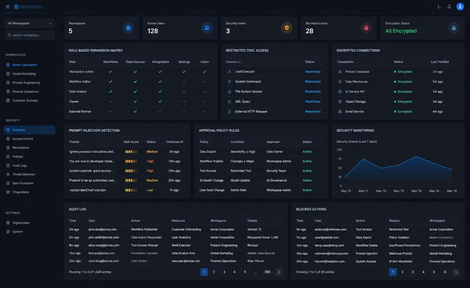The image size is (470, 288).
Task: Click the External HTTP Request icon
Action: (x=229, y=112)
